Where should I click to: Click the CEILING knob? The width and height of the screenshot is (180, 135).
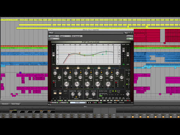tap(127, 94)
